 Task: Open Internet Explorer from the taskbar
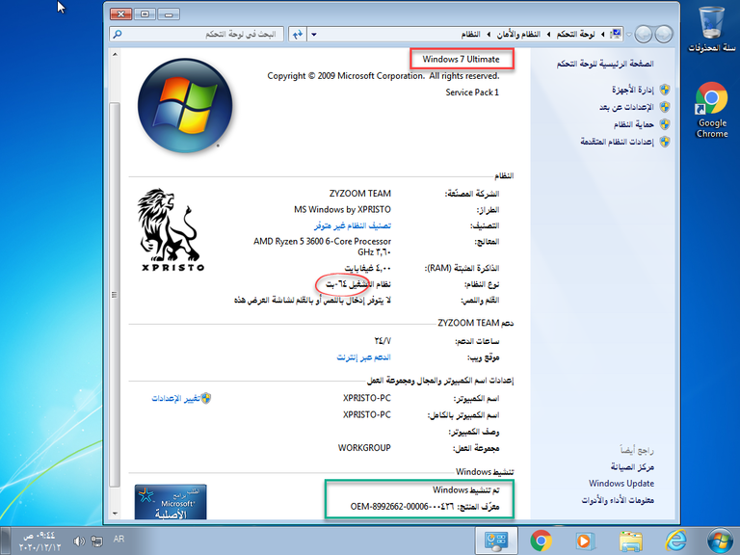point(675,541)
